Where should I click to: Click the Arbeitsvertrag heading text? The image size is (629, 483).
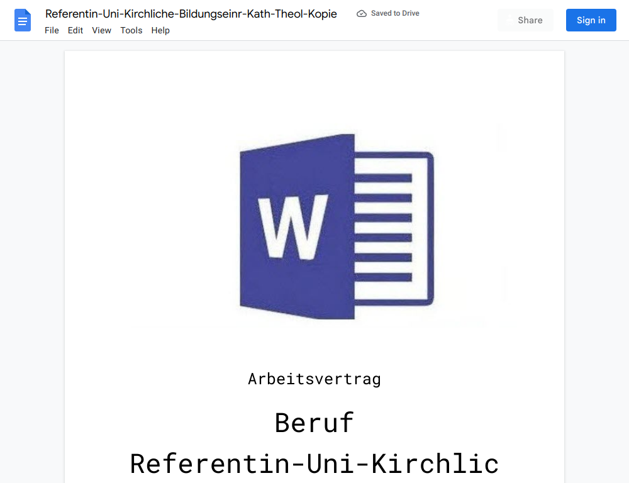pyautogui.click(x=314, y=379)
